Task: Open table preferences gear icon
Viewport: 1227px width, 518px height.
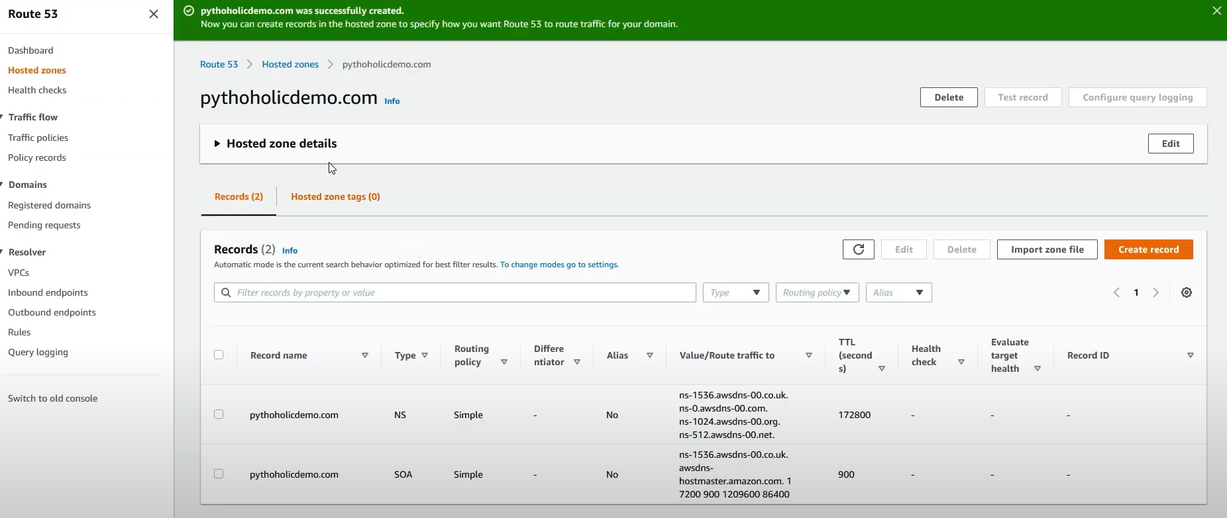Action: click(1187, 292)
